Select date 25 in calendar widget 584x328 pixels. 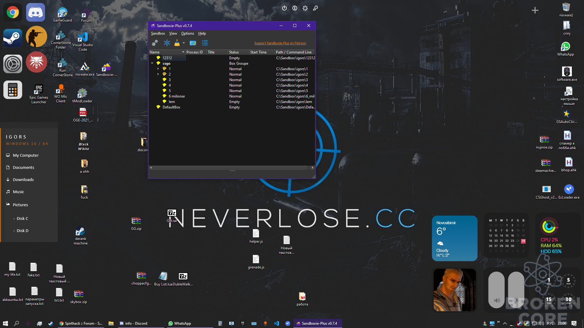click(x=523, y=241)
